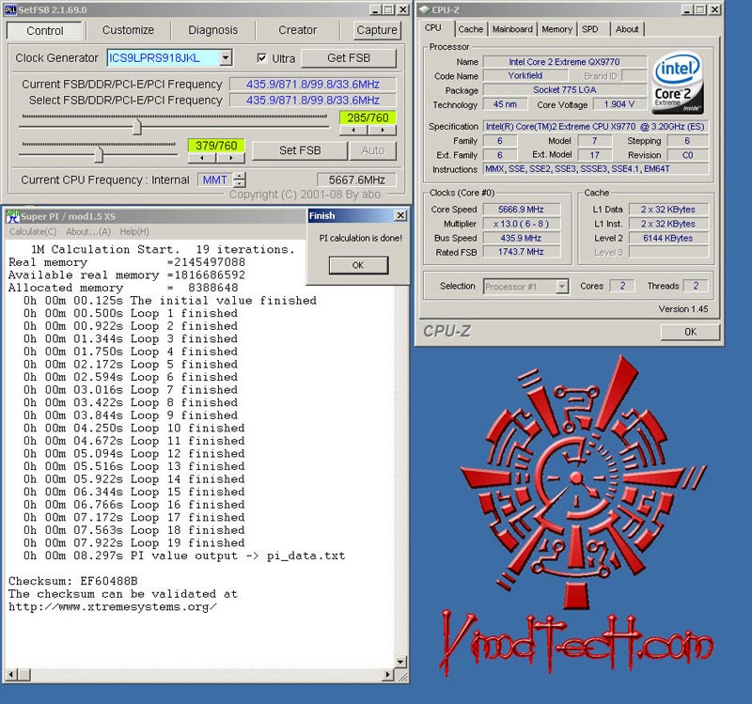The height and width of the screenshot is (704, 752).
Task: Click the Capture button in SetFSB
Action: [x=377, y=30]
